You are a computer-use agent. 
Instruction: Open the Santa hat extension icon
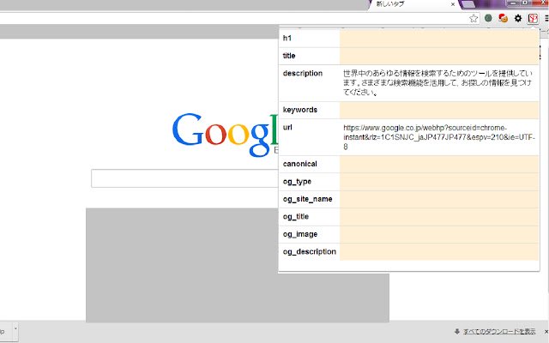pos(504,18)
